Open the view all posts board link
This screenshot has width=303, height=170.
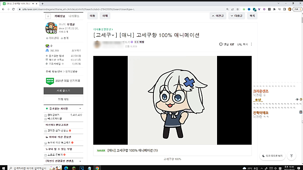click(x=53, y=115)
